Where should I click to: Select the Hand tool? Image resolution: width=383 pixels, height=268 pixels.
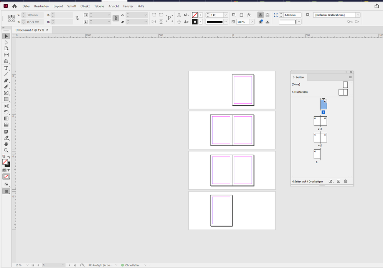click(6, 144)
